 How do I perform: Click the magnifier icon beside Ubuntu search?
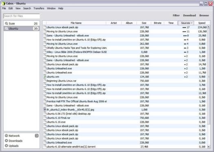coord(6,29)
